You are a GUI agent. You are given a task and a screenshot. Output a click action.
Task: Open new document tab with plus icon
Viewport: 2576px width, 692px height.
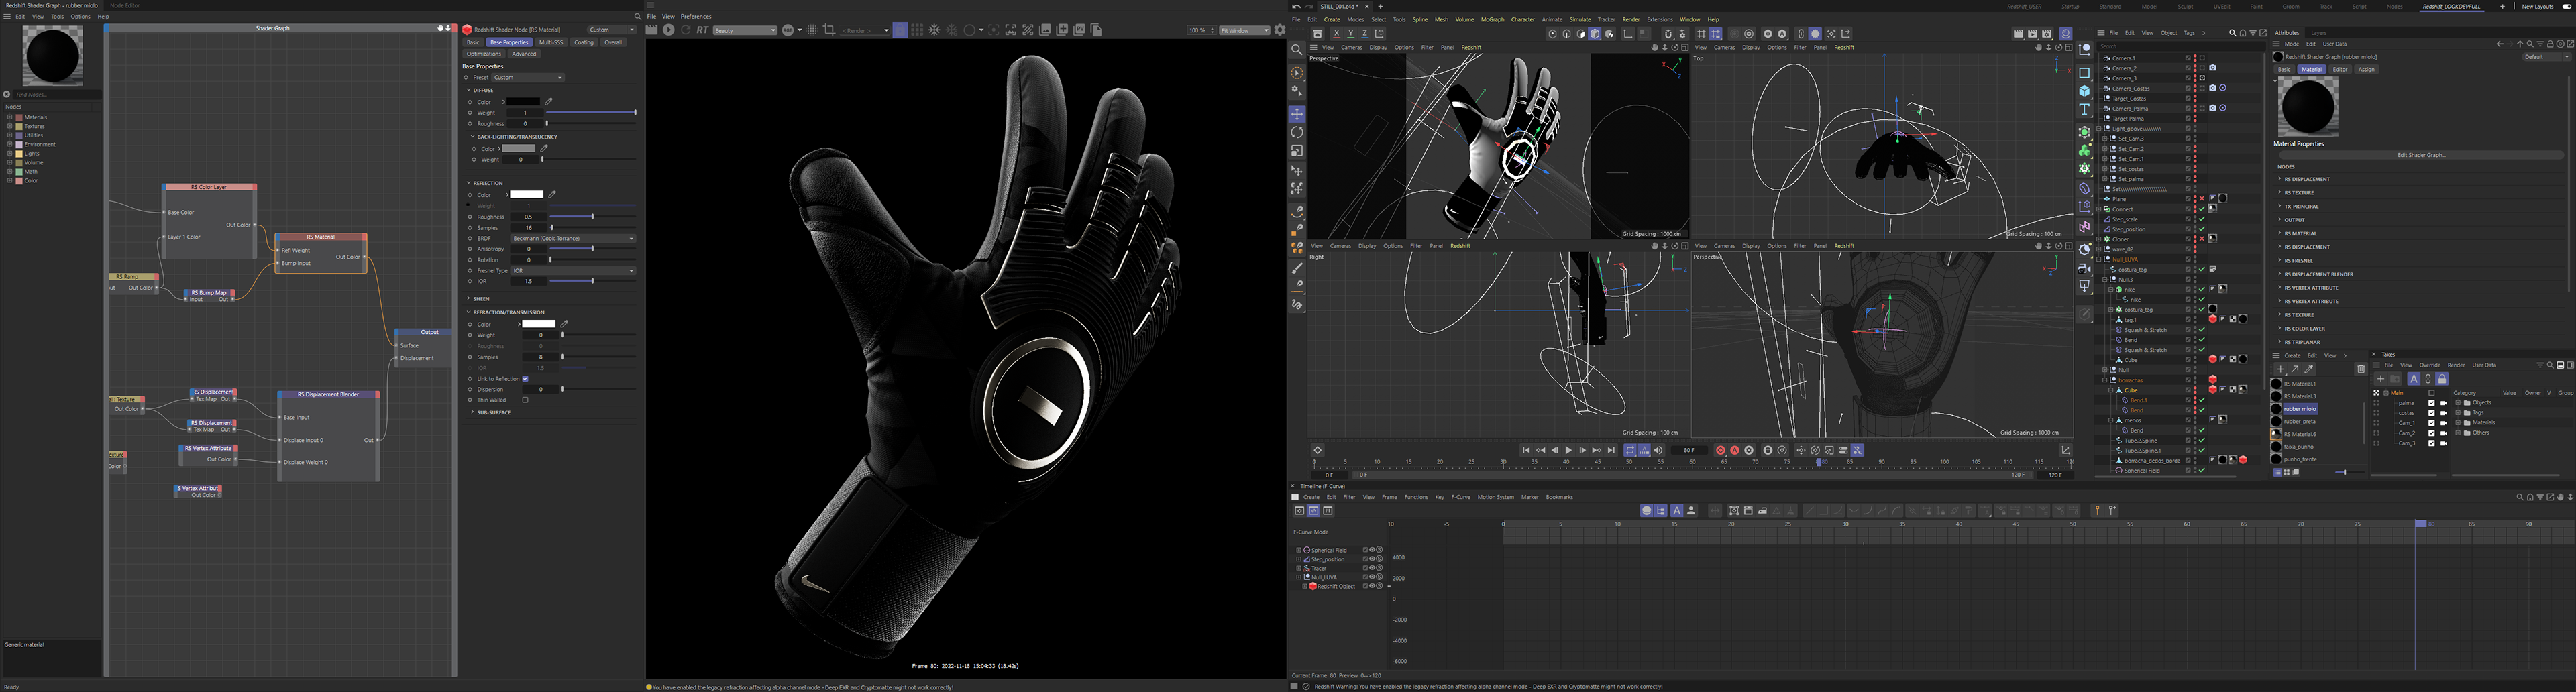click(1381, 7)
